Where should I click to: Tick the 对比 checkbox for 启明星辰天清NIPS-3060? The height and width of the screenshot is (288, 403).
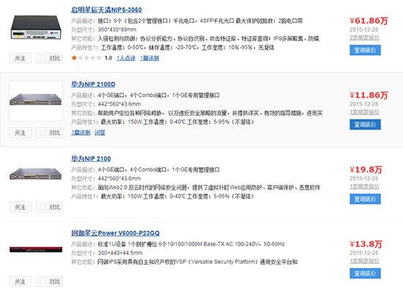pyautogui.click(x=43, y=58)
